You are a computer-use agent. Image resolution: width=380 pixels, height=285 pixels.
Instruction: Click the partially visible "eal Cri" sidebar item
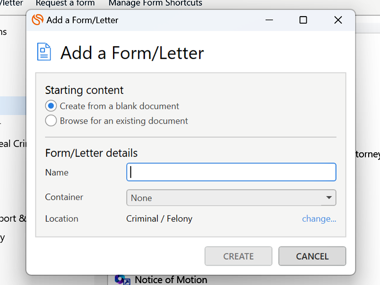tap(12, 143)
